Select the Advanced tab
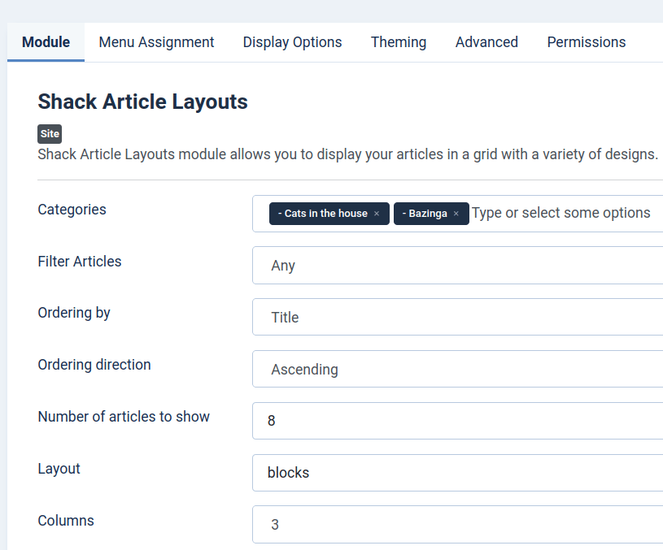The width and height of the screenshot is (663, 550). coord(486,42)
